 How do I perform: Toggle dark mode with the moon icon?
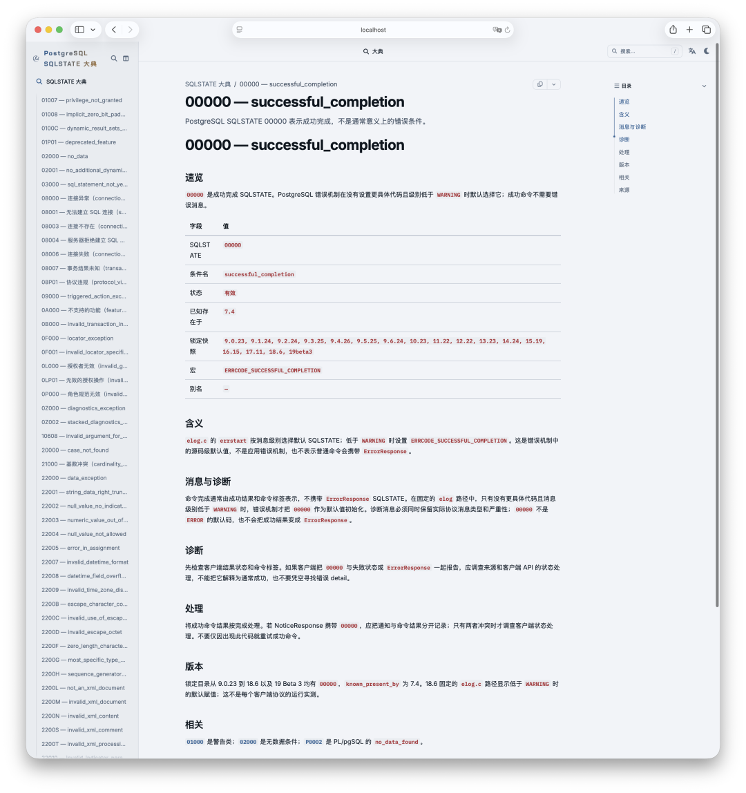(707, 51)
